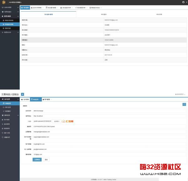Click the choose-image button next to the Logo path
The width and height of the screenshot is (188, 181).
click(56, 121)
